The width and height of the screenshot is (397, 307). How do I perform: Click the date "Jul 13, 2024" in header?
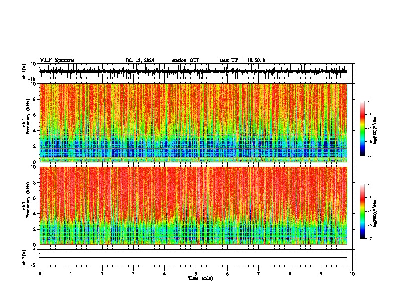pos(140,60)
